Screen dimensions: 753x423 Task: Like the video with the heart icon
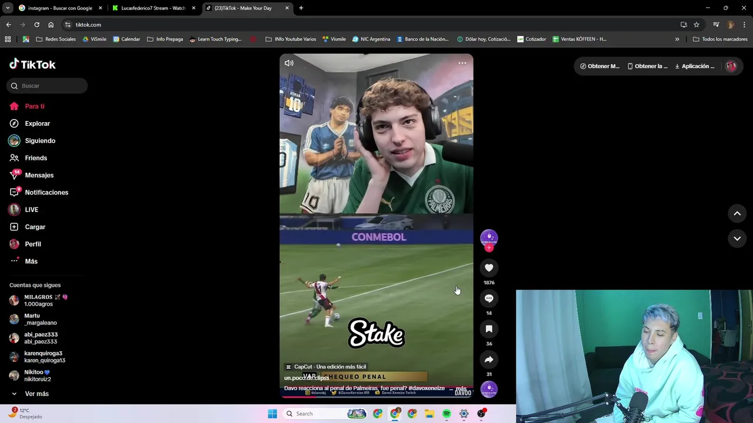(489, 268)
